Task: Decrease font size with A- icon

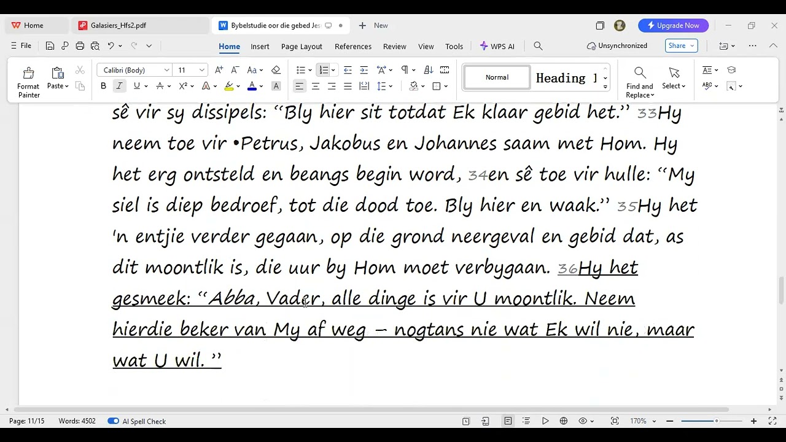Action: (x=235, y=70)
